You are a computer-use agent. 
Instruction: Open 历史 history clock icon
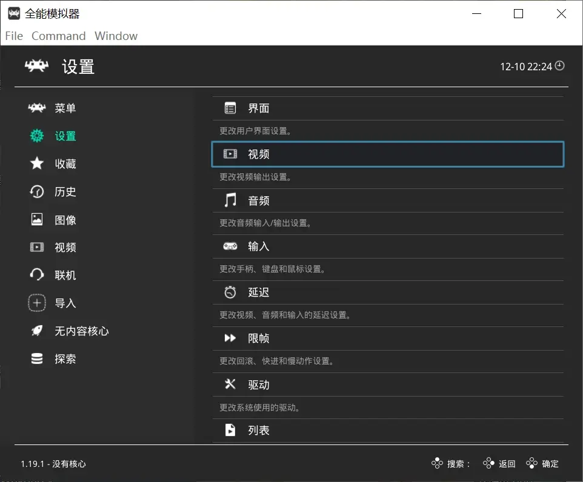[37, 191]
